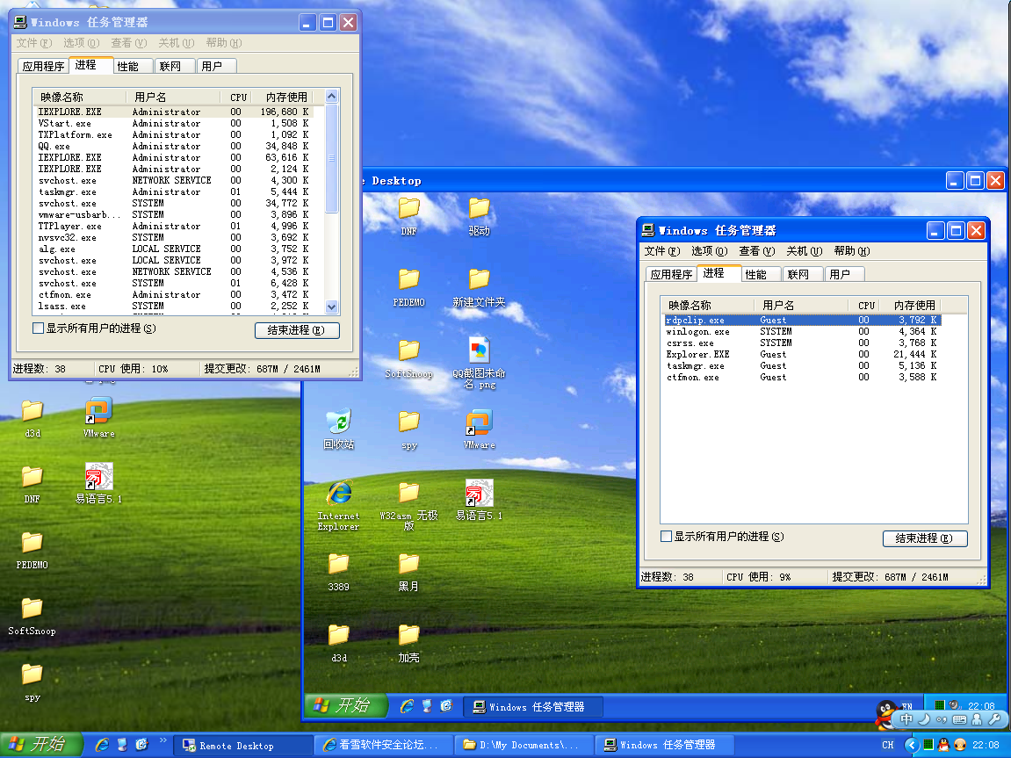Image resolution: width=1011 pixels, height=758 pixels.
Task: Expand the quick launch chevron on local taskbar
Action: pos(163,740)
